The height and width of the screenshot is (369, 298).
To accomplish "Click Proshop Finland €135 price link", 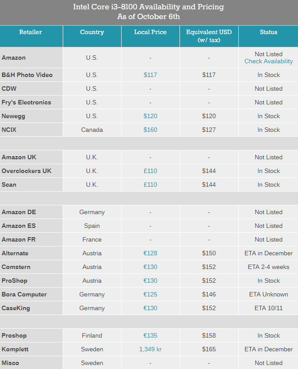I will click(150, 335).
